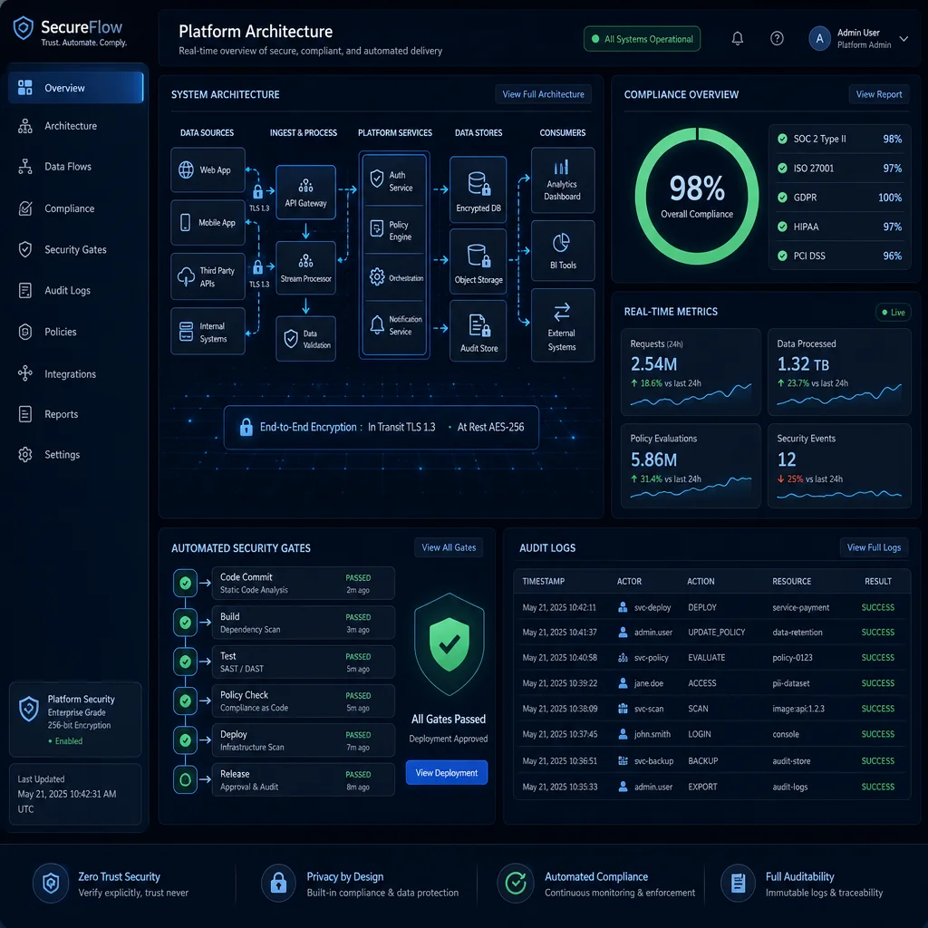Select the Third Party APIs cloud node

click(x=208, y=276)
